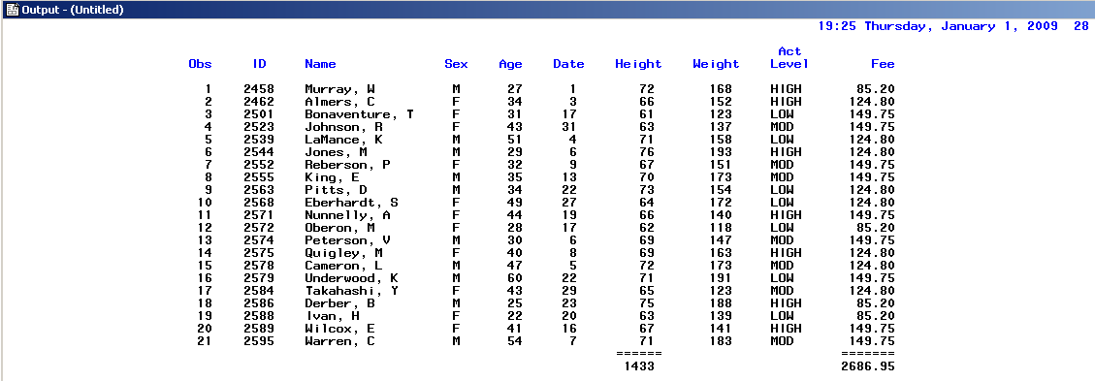Image resolution: width=1095 pixels, height=381 pixels.
Task: Select the name Cameron, L
Action: (343, 266)
